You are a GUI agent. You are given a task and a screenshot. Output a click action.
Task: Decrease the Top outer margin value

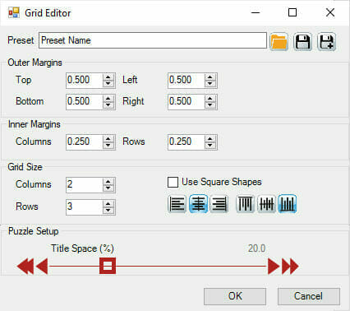pyautogui.click(x=108, y=84)
